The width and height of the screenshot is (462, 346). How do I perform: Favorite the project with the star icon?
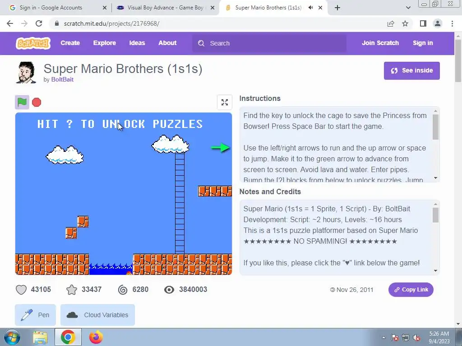click(72, 290)
